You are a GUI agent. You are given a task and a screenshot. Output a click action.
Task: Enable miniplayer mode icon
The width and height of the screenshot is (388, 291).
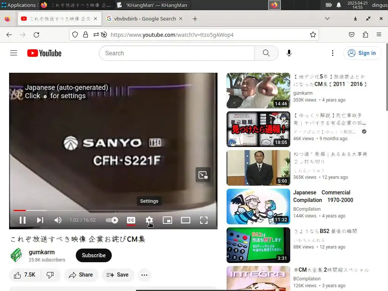click(167, 220)
